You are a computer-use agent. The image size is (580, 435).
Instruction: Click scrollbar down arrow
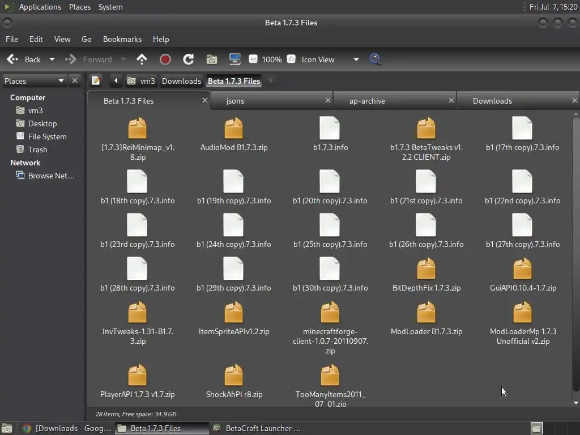[x=575, y=403]
